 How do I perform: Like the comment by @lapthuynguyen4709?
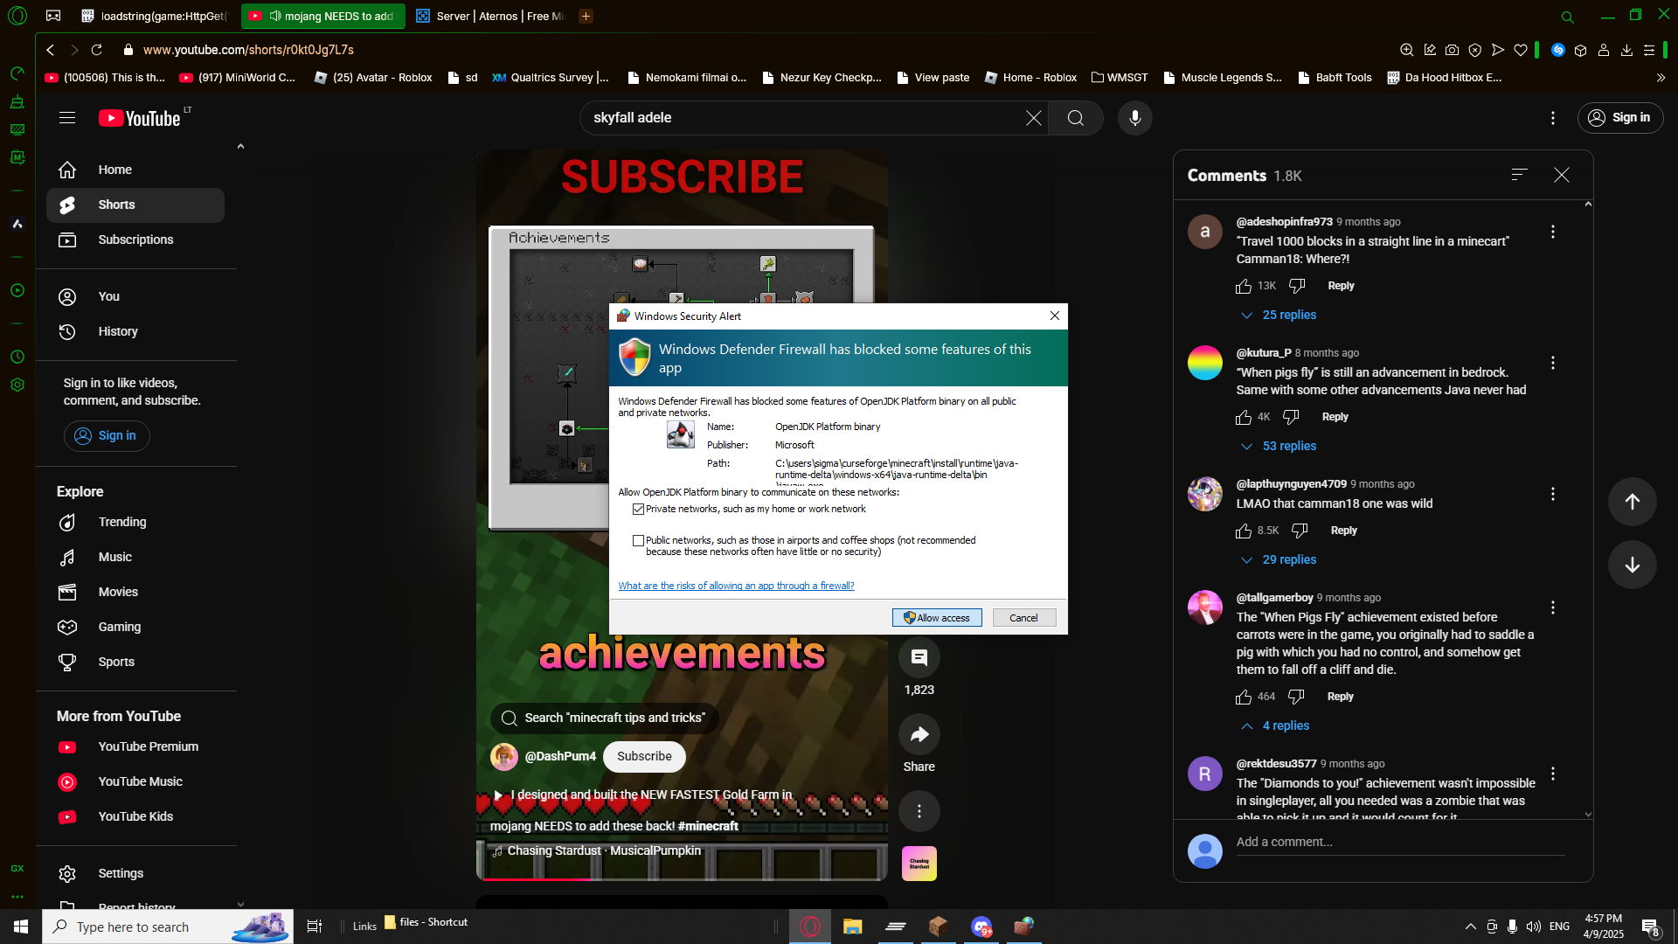[x=1244, y=531]
